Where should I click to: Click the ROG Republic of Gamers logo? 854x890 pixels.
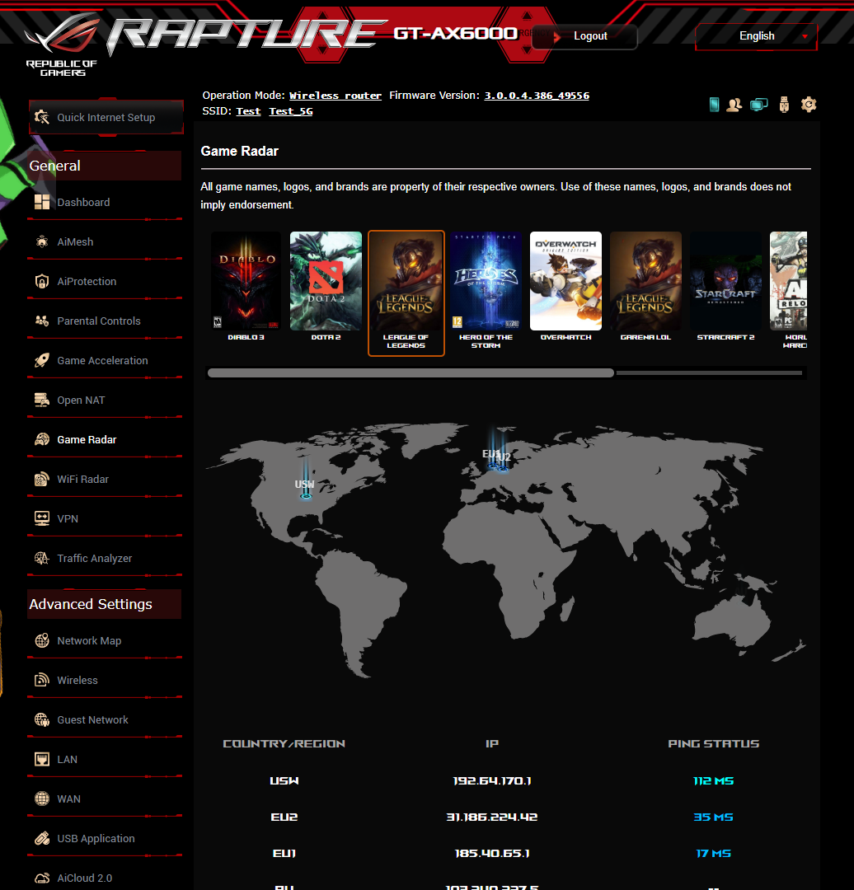point(63,44)
